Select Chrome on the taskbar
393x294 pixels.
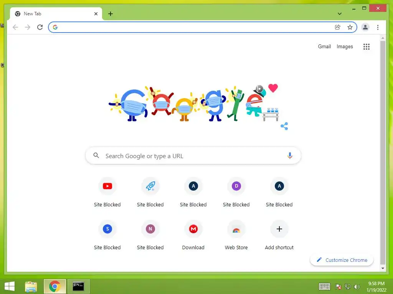tap(54, 286)
